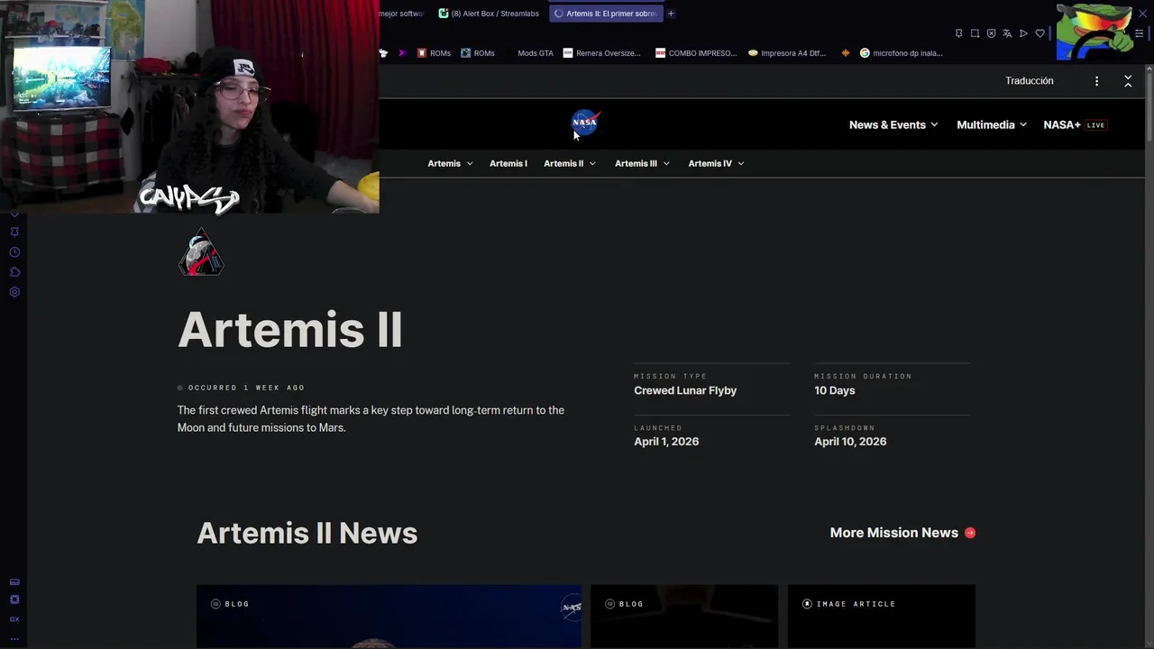The image size is (1154, 649).
Task: Click the translate page icon in toolbar
Action: click(x=1007, y=33)
